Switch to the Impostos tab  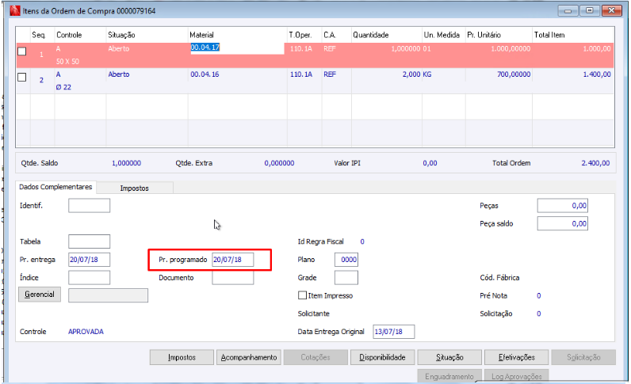(x=135, y=188)
